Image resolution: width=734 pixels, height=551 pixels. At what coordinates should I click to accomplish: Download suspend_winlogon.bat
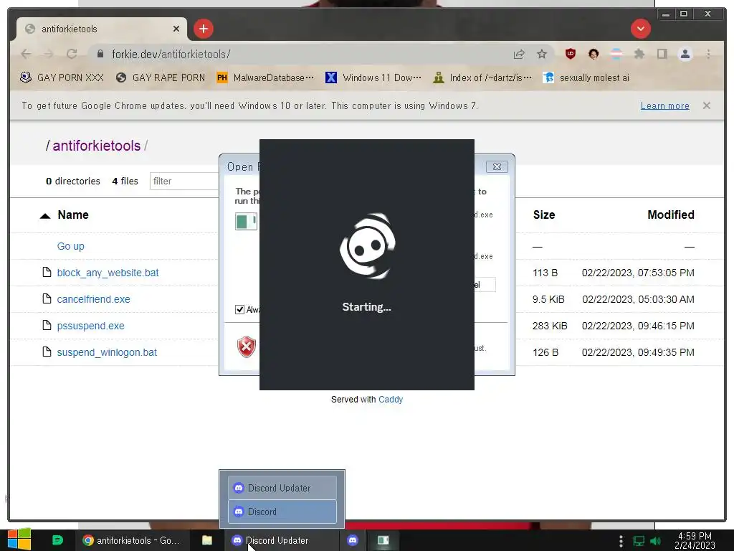(107, 352)
